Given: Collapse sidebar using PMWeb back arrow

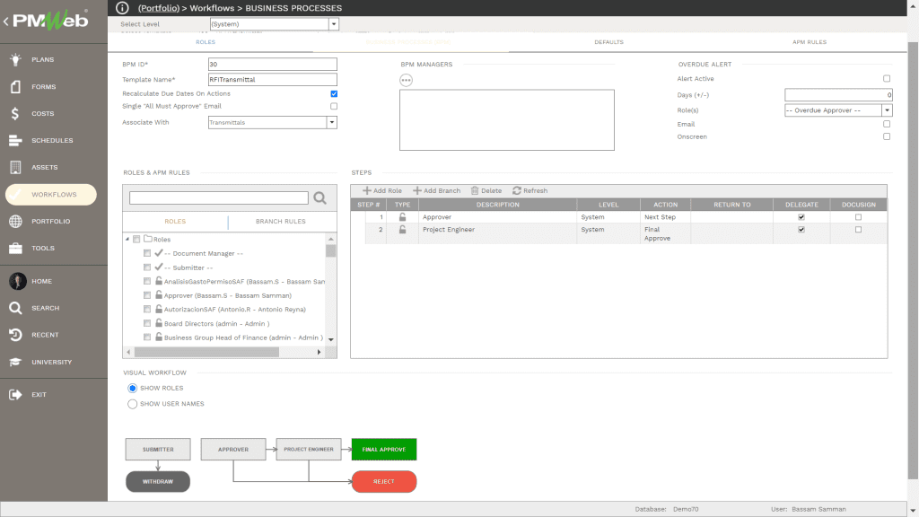Looking at the screenshot, I should pos(6,22).
